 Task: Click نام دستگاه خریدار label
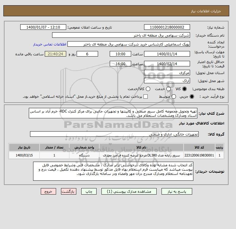pyautogui.click(x=210, y=35)
